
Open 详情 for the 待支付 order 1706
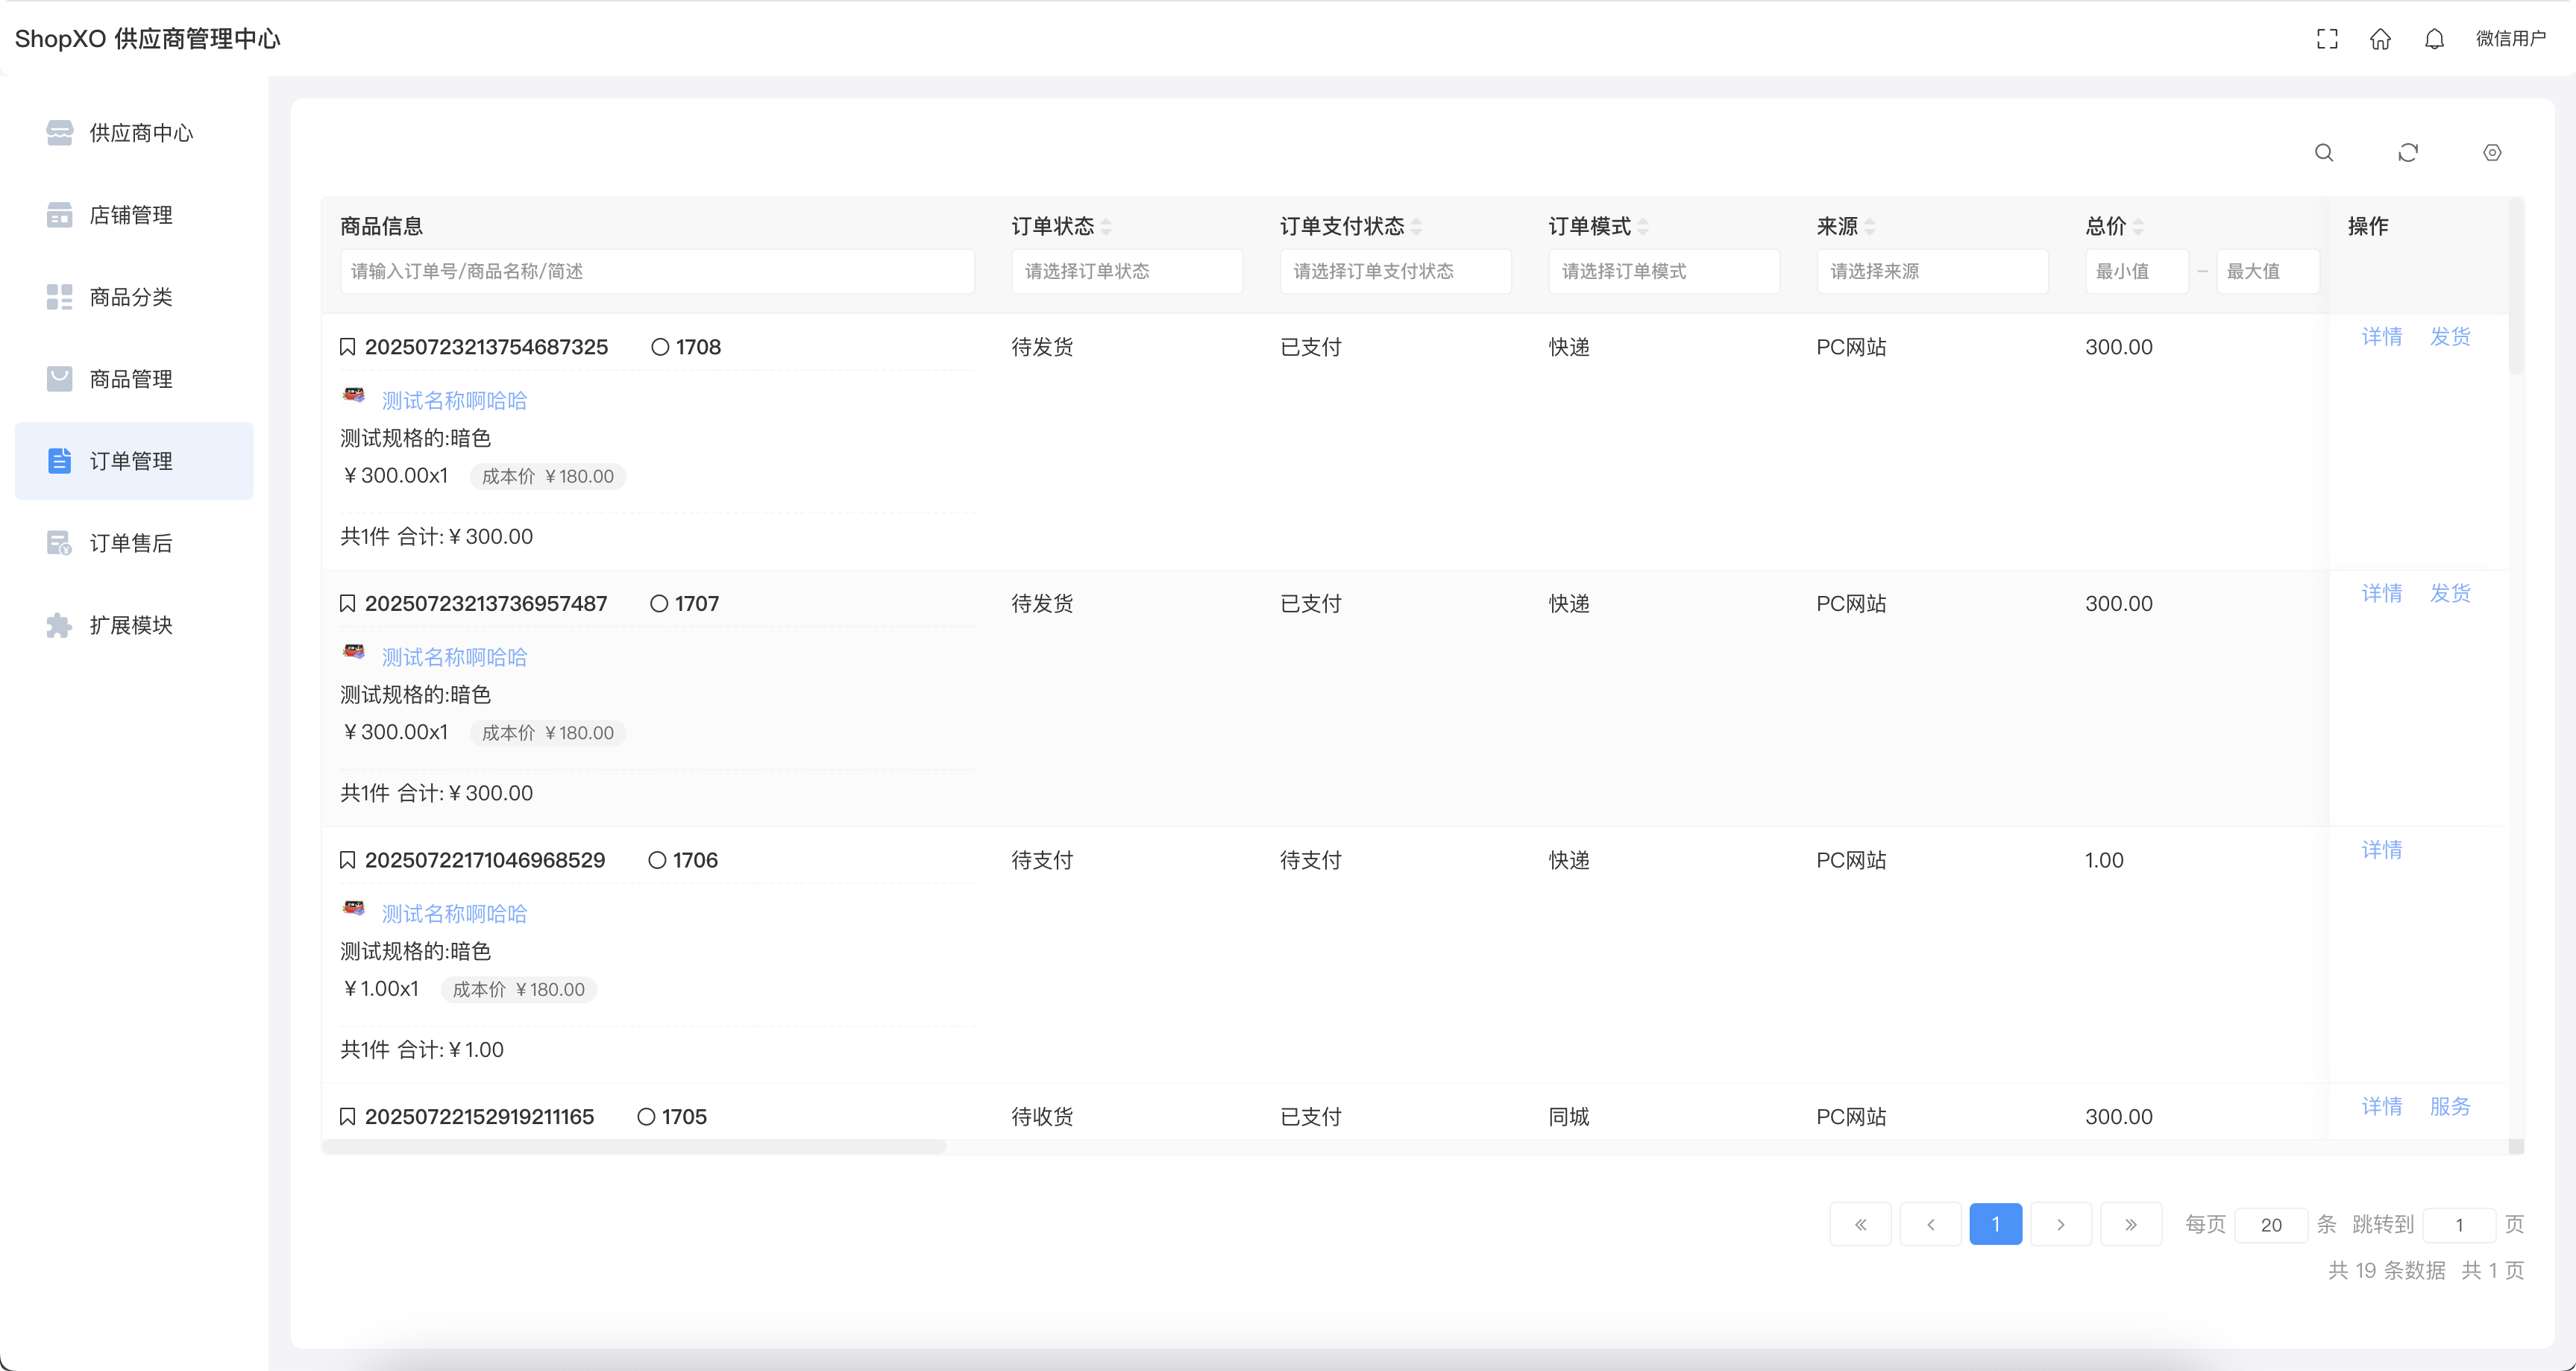point(2381,850)
